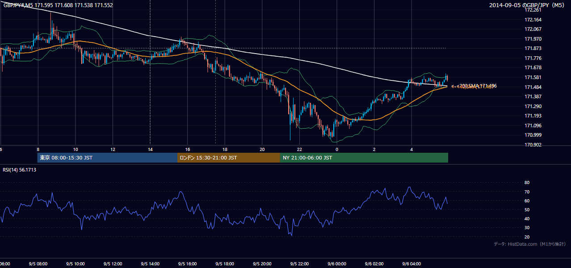This screenshot has height=268, width=571.
Task: Click the RSI(14) 56.1713 indicator label
Action: point(20,170)
